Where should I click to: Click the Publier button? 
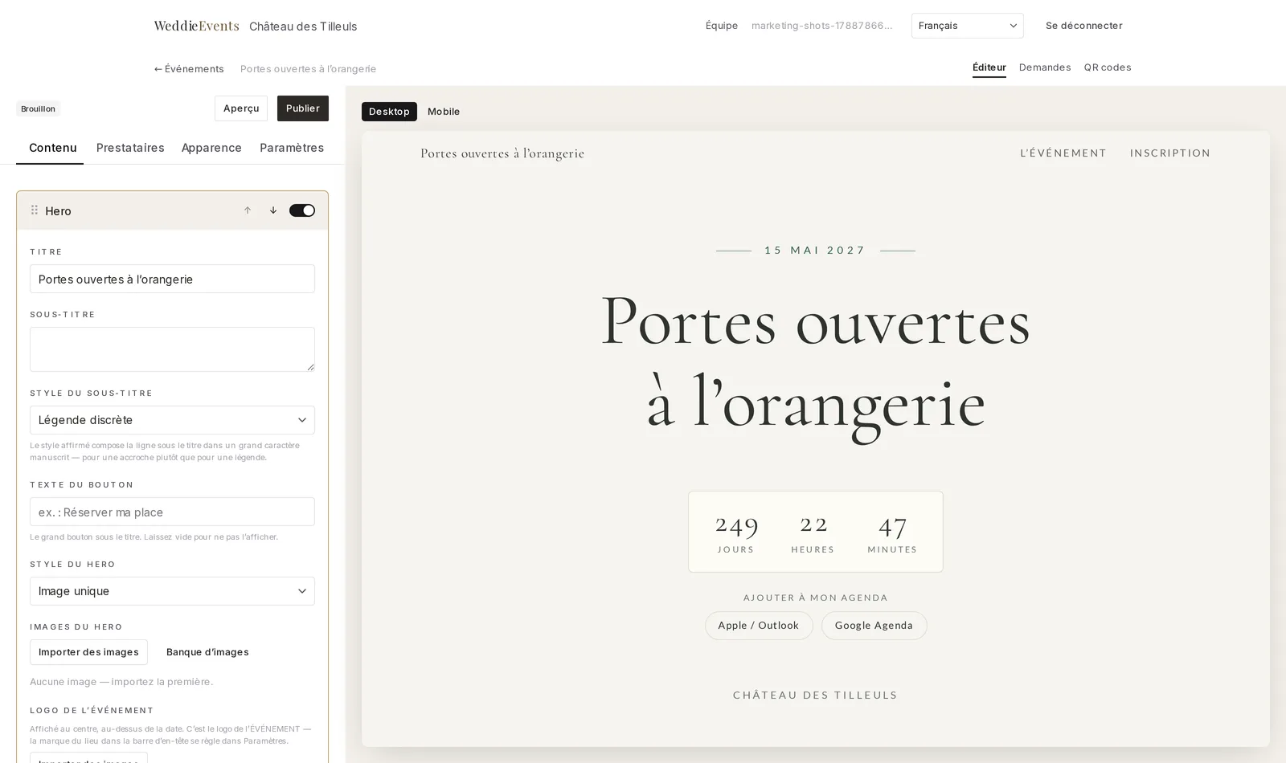coord(303,108)
